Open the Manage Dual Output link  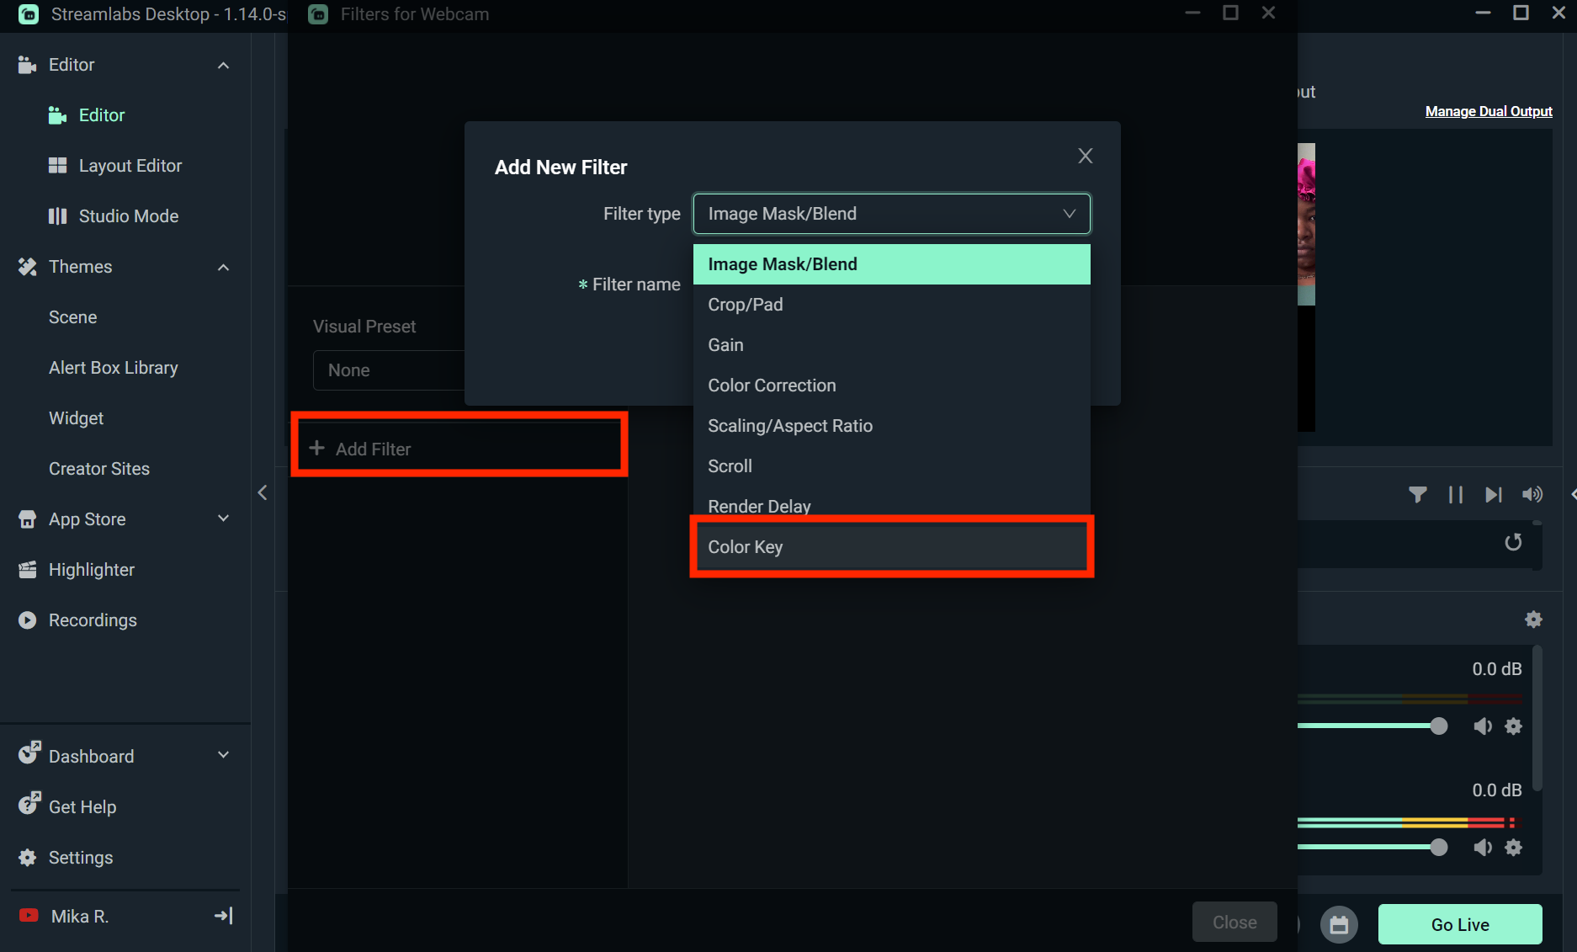coord(1488,111)
